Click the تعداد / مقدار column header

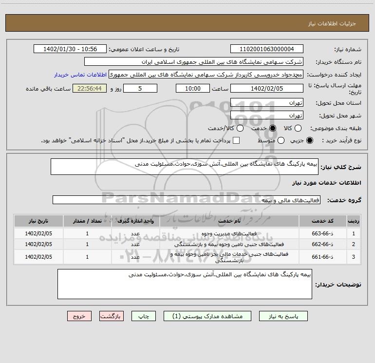[x=87, y=221]
